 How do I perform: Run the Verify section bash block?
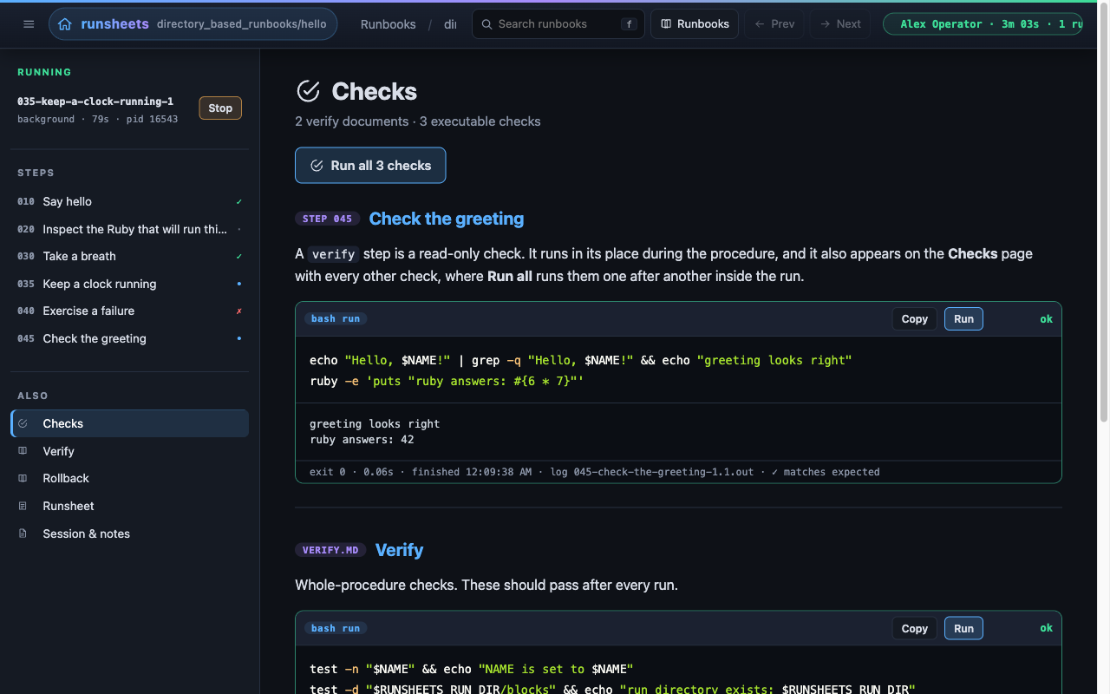point(963,629)
